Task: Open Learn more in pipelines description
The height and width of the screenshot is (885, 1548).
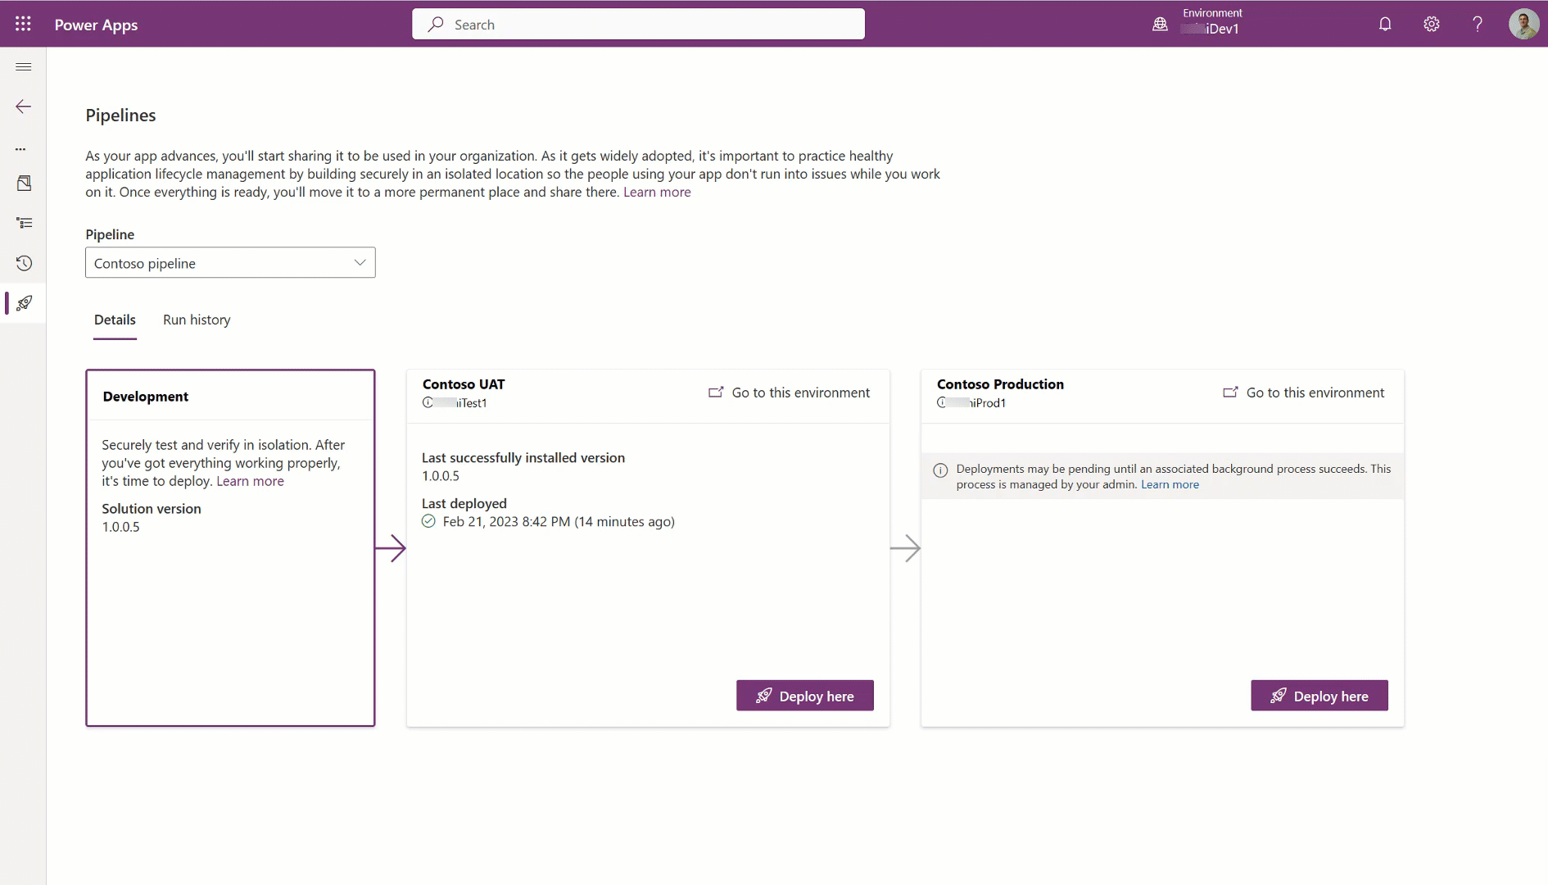Action: coord(657,192)
